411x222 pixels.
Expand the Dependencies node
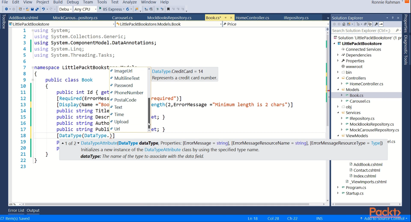(x=338, y=55)
